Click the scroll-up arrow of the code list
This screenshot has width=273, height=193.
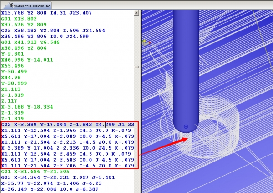(136, 13)
